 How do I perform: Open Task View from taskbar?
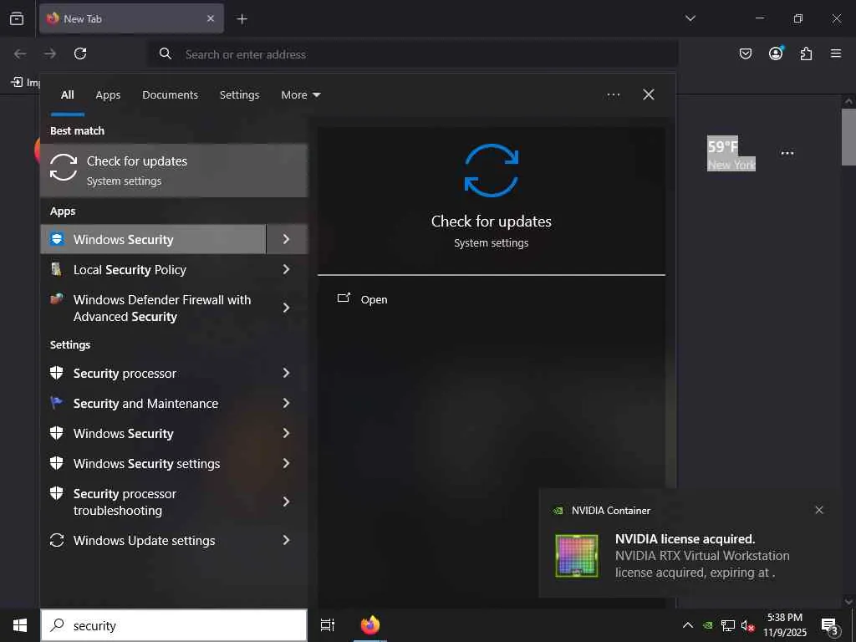tap(328, 625)
